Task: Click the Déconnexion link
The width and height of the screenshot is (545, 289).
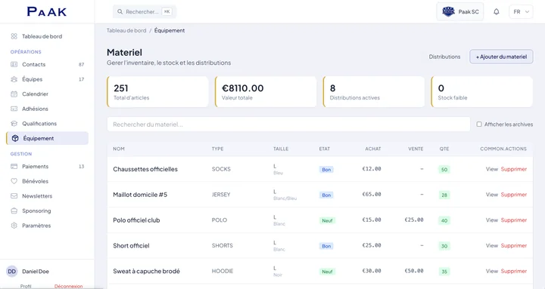Action: (68, 286)
